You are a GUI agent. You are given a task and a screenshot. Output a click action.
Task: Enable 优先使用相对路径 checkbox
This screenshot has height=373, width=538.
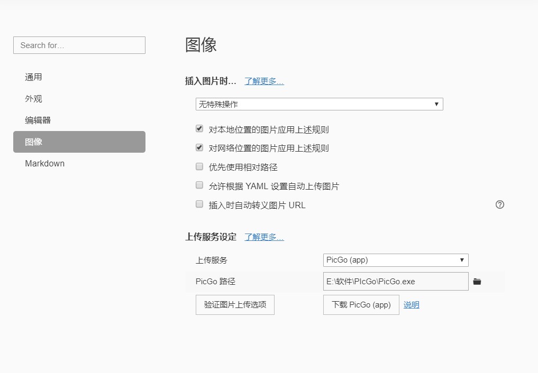click(199, 166)
